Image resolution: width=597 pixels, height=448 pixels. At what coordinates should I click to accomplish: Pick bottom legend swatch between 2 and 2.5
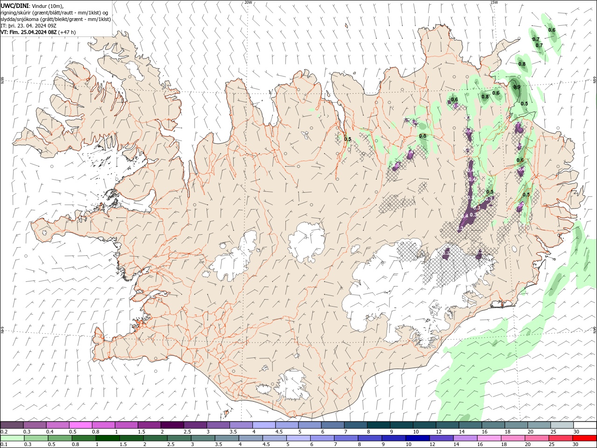coord(155,438)
